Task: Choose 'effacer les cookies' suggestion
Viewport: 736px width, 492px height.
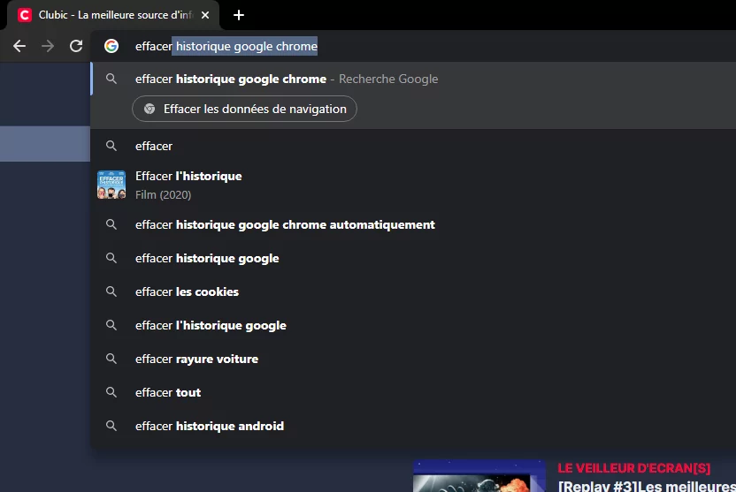Action: point(413,291)
